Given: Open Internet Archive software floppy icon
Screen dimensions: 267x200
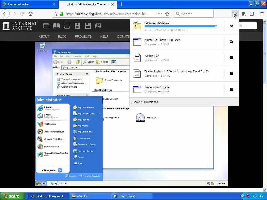Looking at the screenshot, I should (88, 26).
